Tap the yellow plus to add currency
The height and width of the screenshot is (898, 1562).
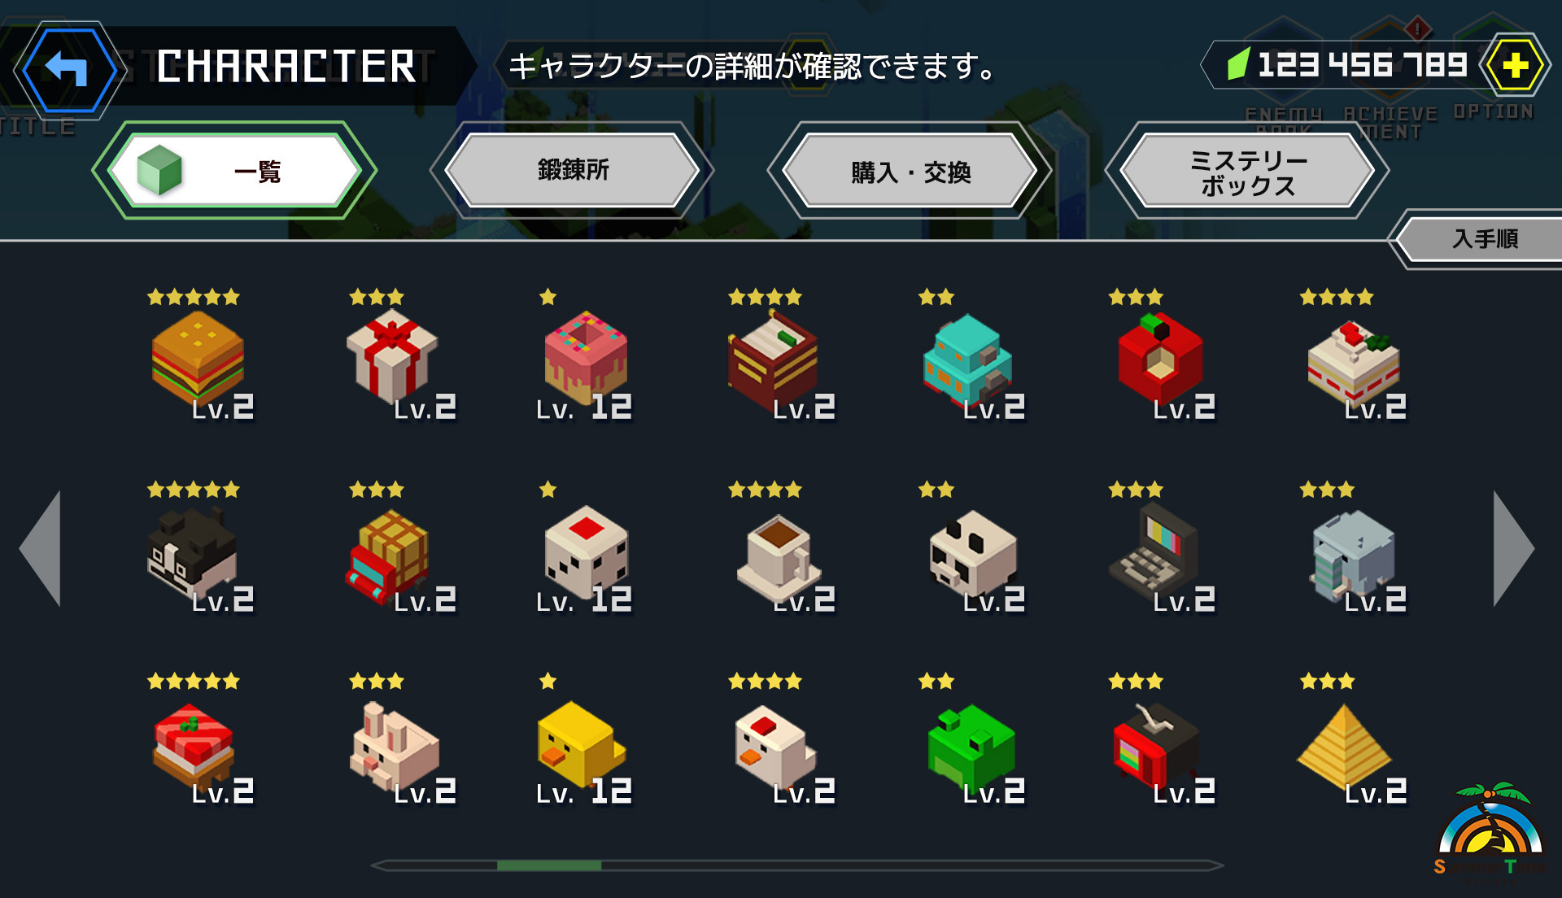(1514, 65)
